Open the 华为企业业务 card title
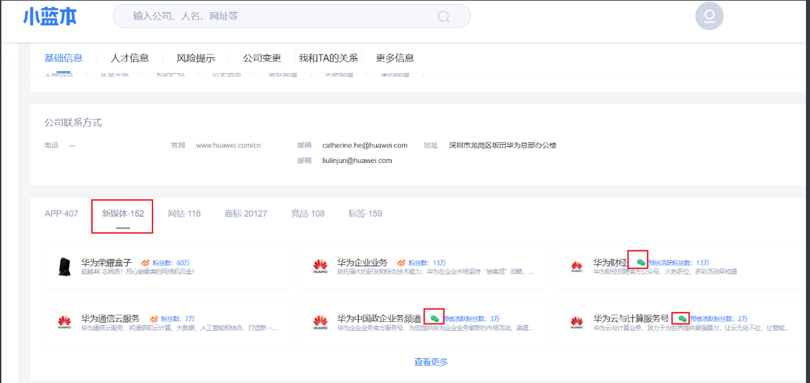The width and height of the screenshot is (810, 383). [362, 262]
